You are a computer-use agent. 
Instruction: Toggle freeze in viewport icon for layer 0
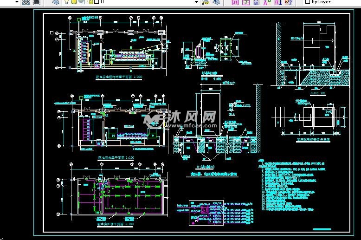82,2
